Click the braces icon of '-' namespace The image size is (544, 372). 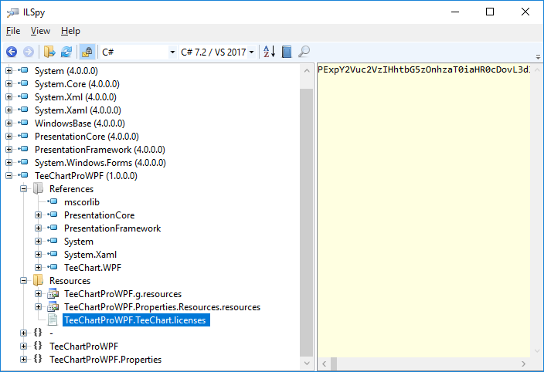[x=38, y=333]
